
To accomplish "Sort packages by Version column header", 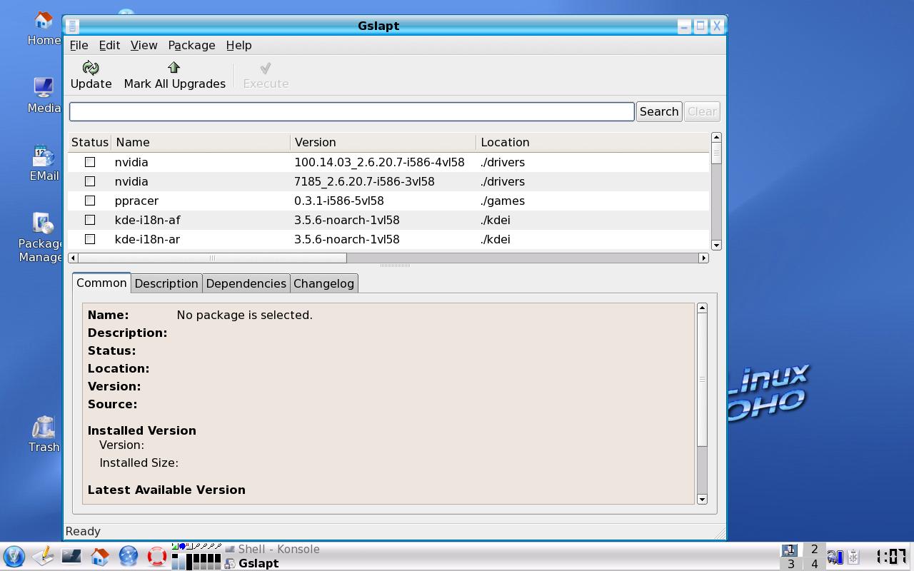I will click(383, 142).
